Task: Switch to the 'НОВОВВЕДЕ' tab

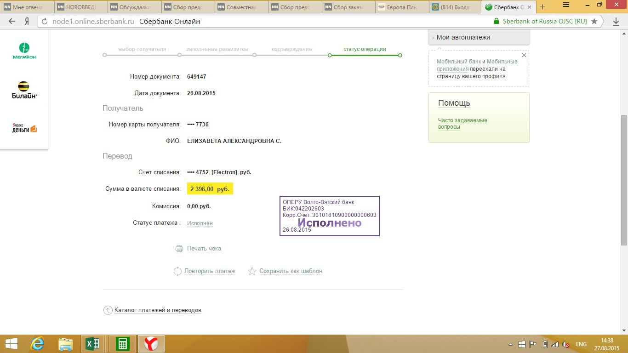Action: pyautogui.click(x=80, y=7)
